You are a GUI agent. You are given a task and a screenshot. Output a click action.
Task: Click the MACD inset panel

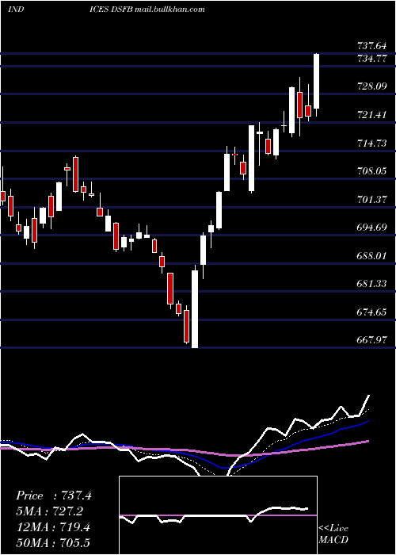tap(218, 515)
